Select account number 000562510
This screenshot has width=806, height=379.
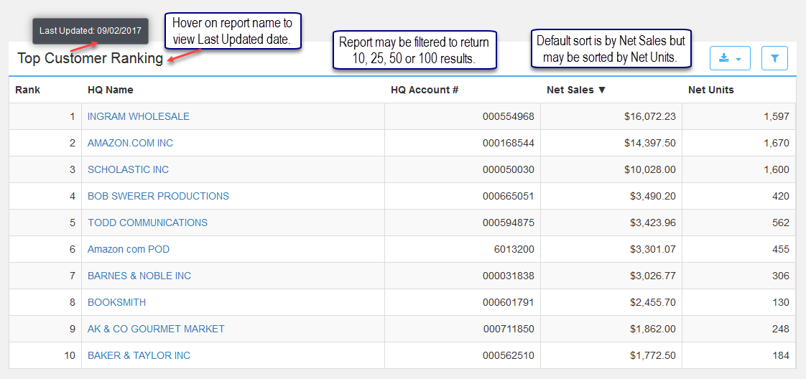click(x=509, y=355)
